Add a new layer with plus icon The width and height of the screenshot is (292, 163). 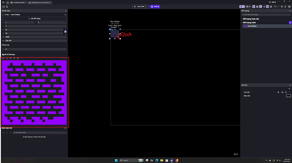pos(289,89)
